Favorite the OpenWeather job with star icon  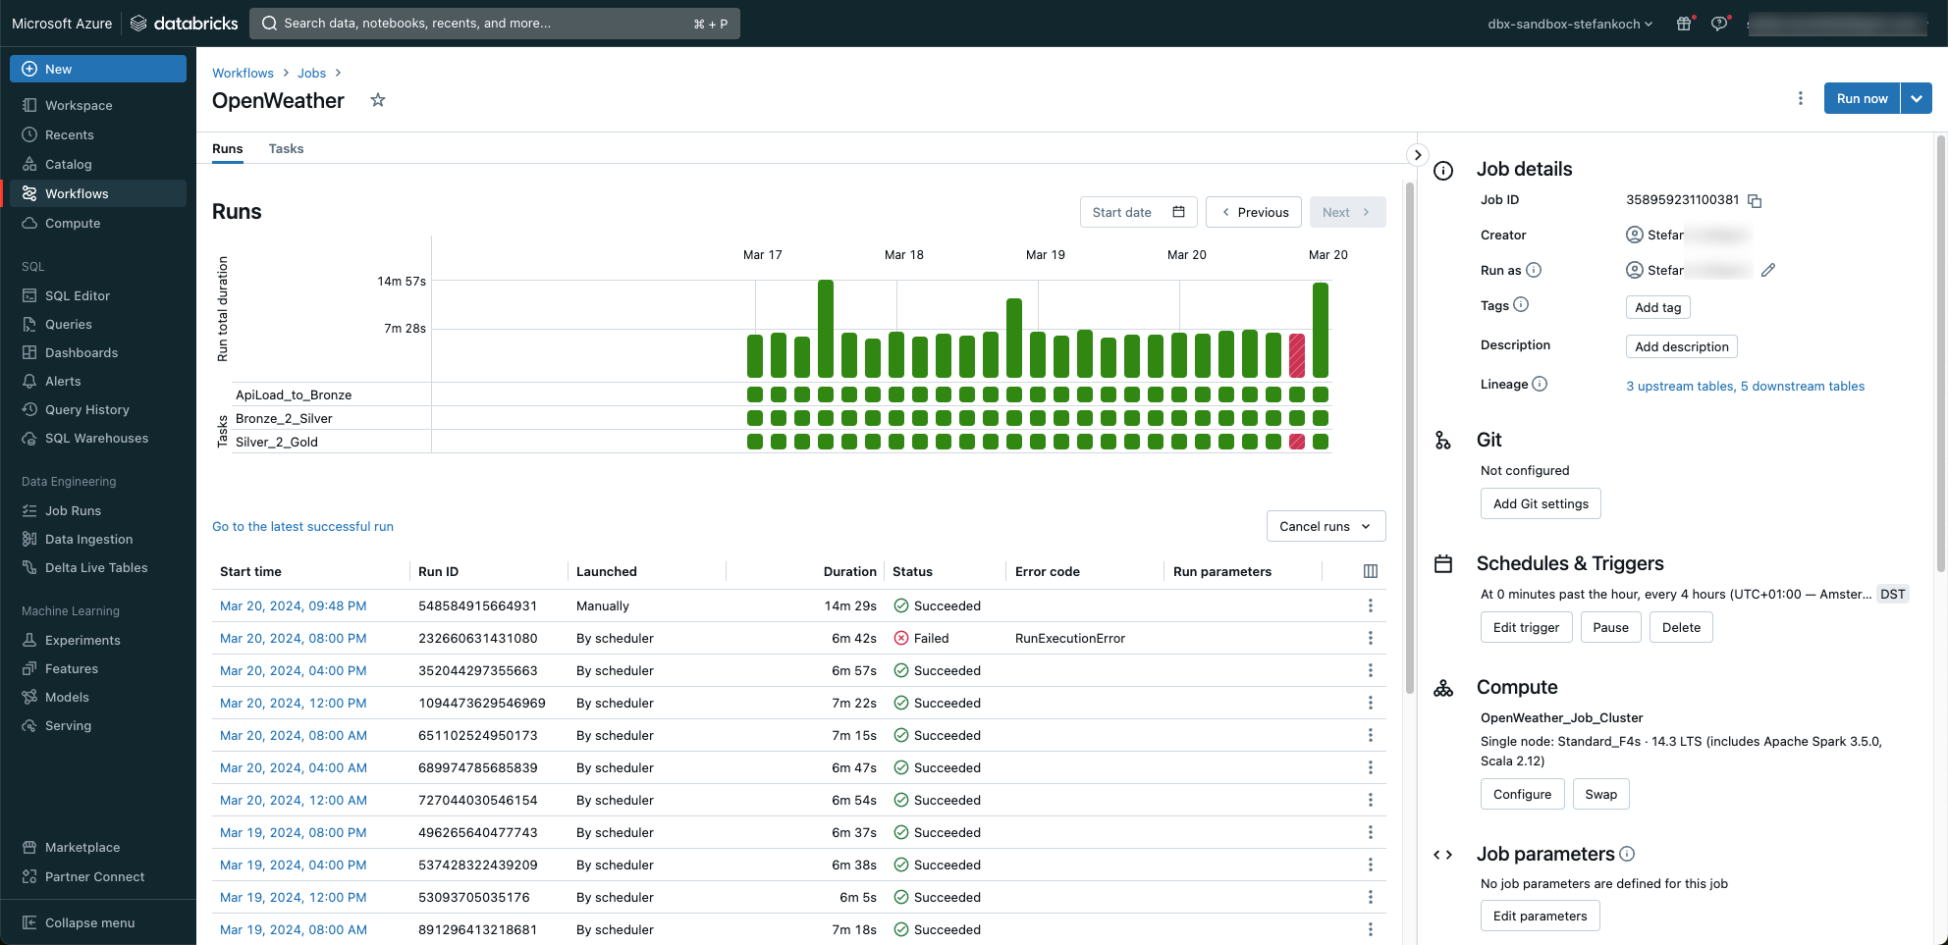coord(377,100)
